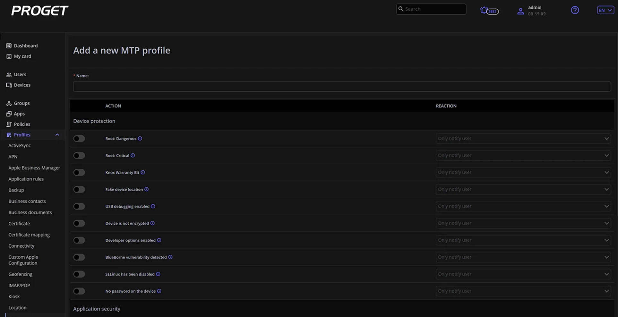Show info for SELinux has been disabled

coord(158,274)
